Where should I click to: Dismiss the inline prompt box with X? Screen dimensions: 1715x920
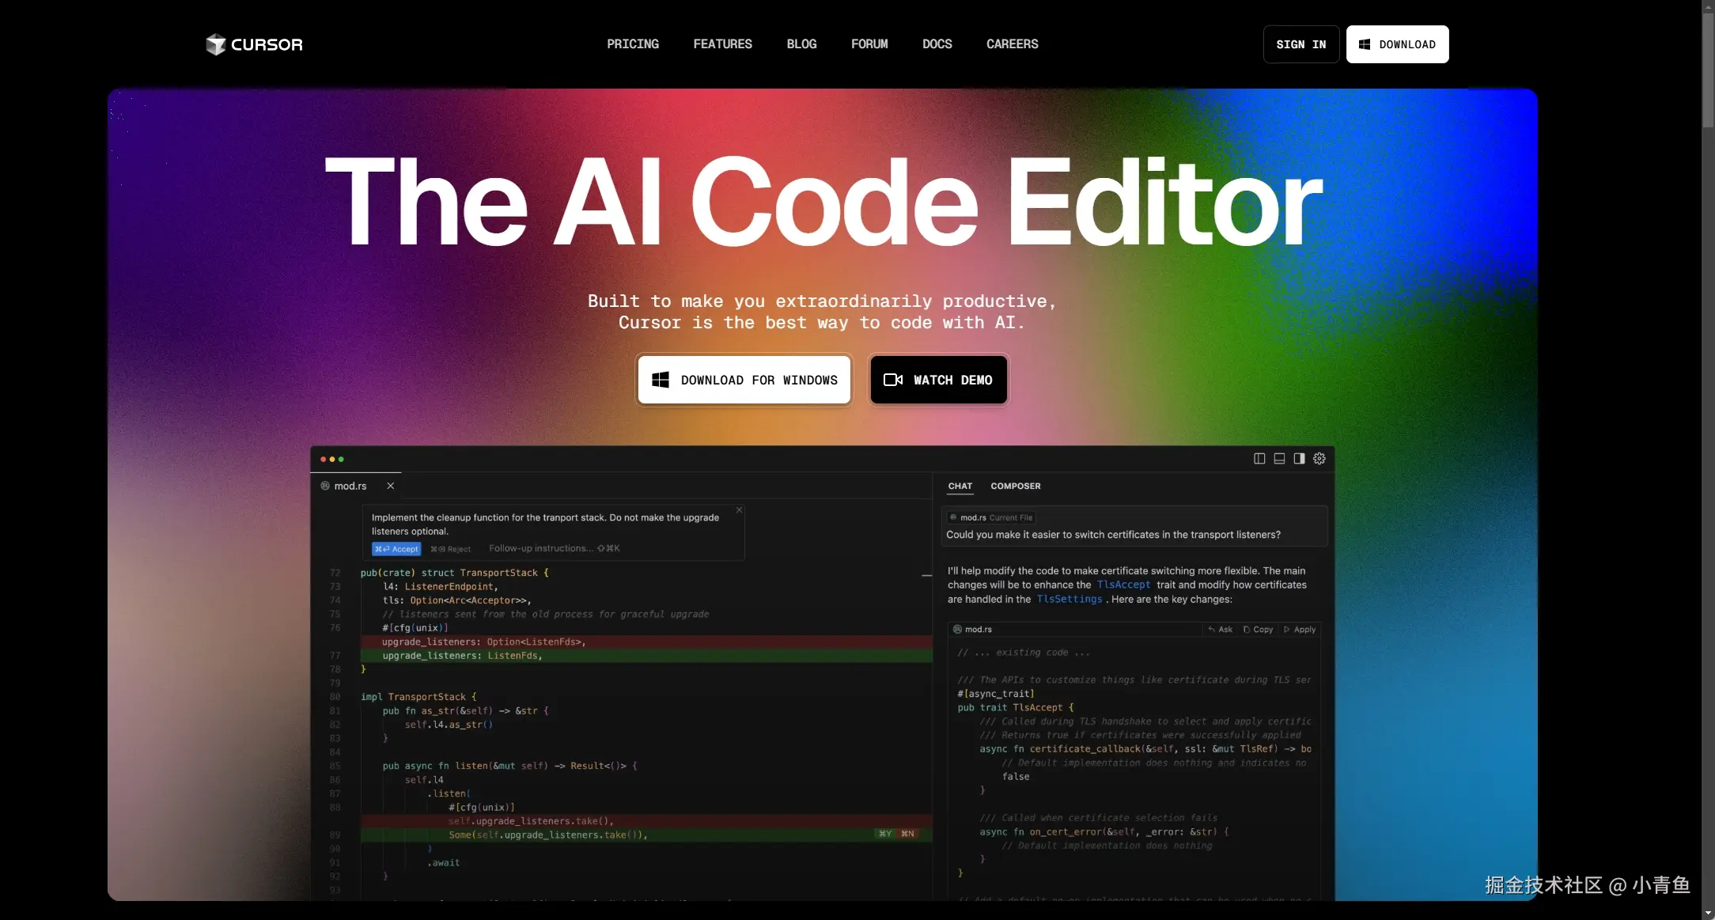(x=740, y=510)
